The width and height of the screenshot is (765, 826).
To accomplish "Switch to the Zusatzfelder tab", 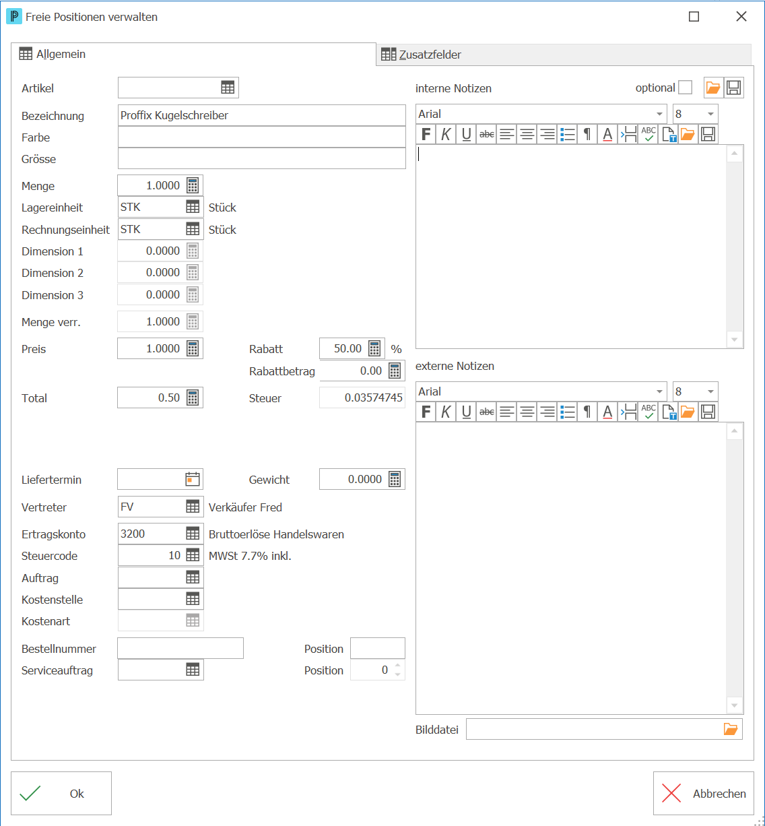I will (564, 55).
